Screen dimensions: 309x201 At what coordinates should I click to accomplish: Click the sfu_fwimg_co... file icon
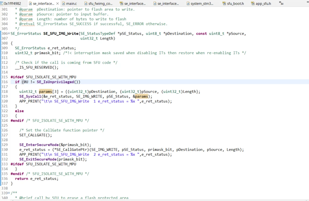tap(86, 4)
